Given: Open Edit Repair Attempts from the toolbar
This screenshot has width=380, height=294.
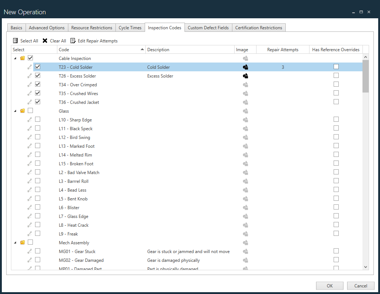Looking at the screenshot, I should 73,41.
